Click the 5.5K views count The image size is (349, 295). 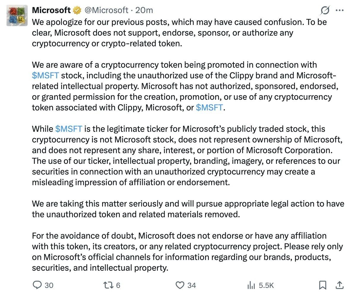pyautogui.click(x=266, y=286)
